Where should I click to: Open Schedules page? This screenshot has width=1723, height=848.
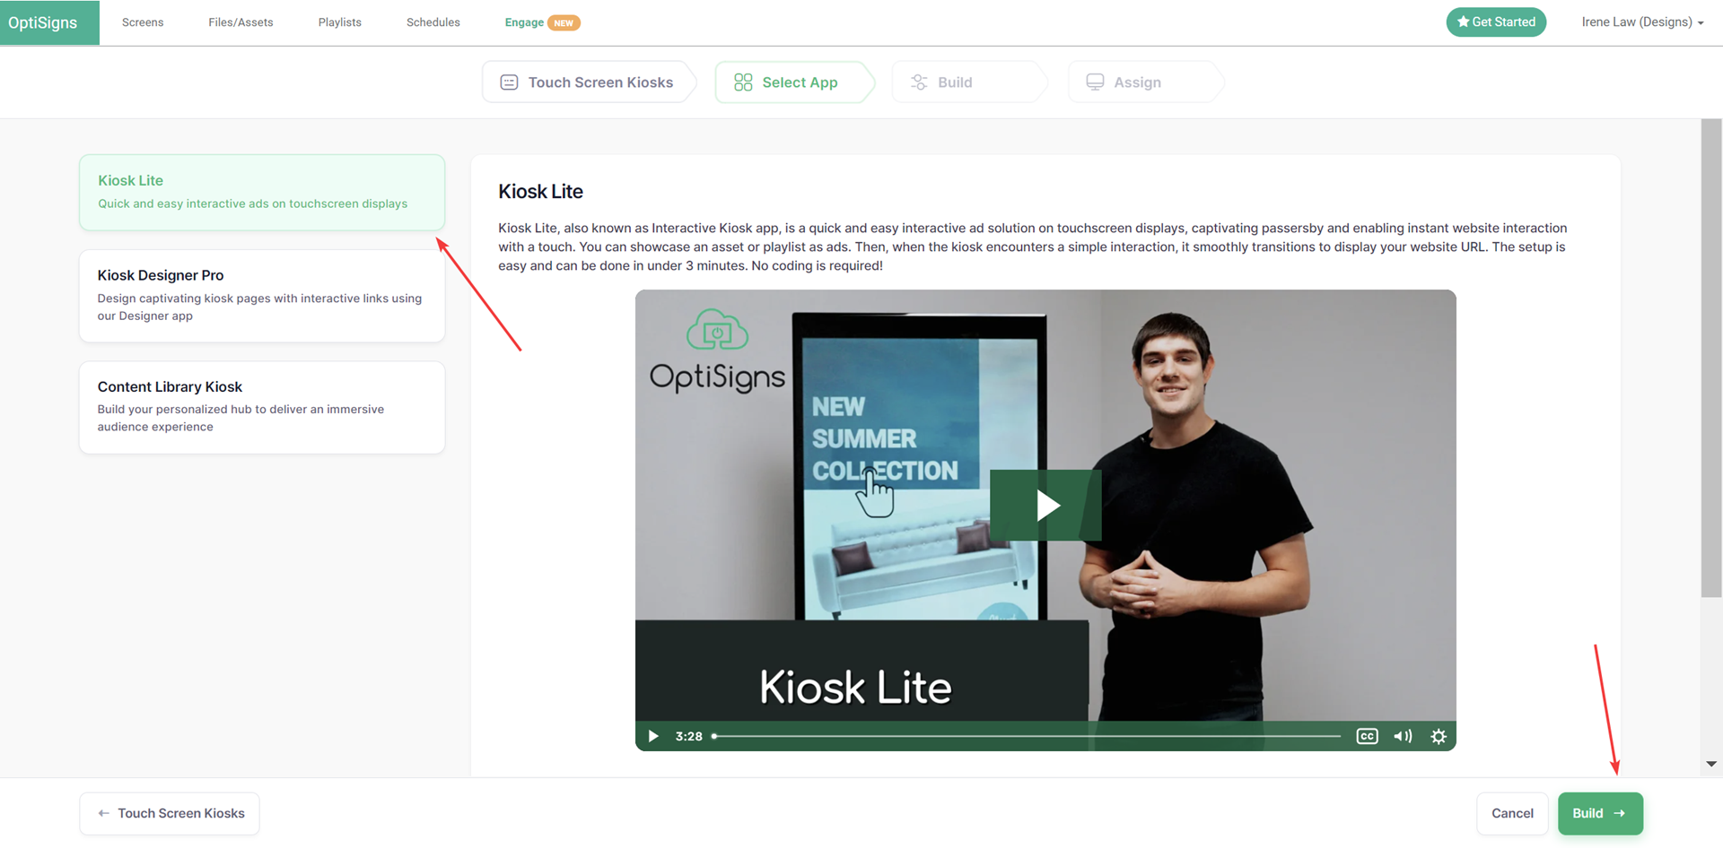point(433,22)
